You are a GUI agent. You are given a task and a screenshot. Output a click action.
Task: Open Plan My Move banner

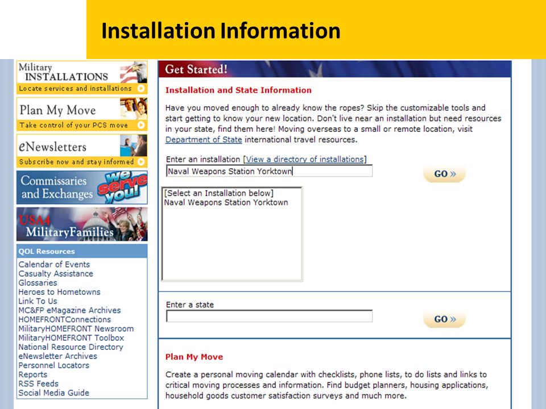(x=82, y=114)
